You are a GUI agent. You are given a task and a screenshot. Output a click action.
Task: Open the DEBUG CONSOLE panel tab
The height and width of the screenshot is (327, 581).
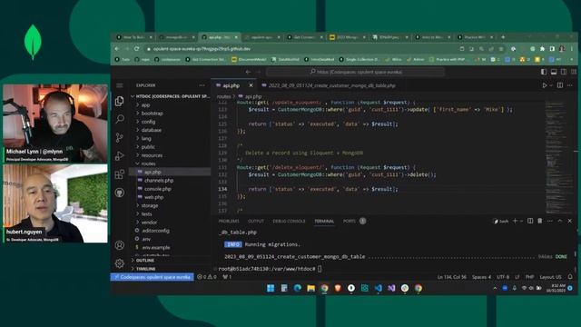point(289,221)
